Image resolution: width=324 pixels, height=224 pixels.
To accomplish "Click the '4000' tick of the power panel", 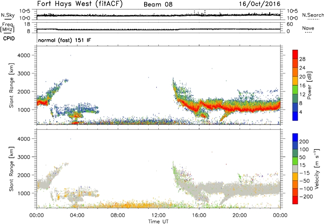I will [23, 55].
